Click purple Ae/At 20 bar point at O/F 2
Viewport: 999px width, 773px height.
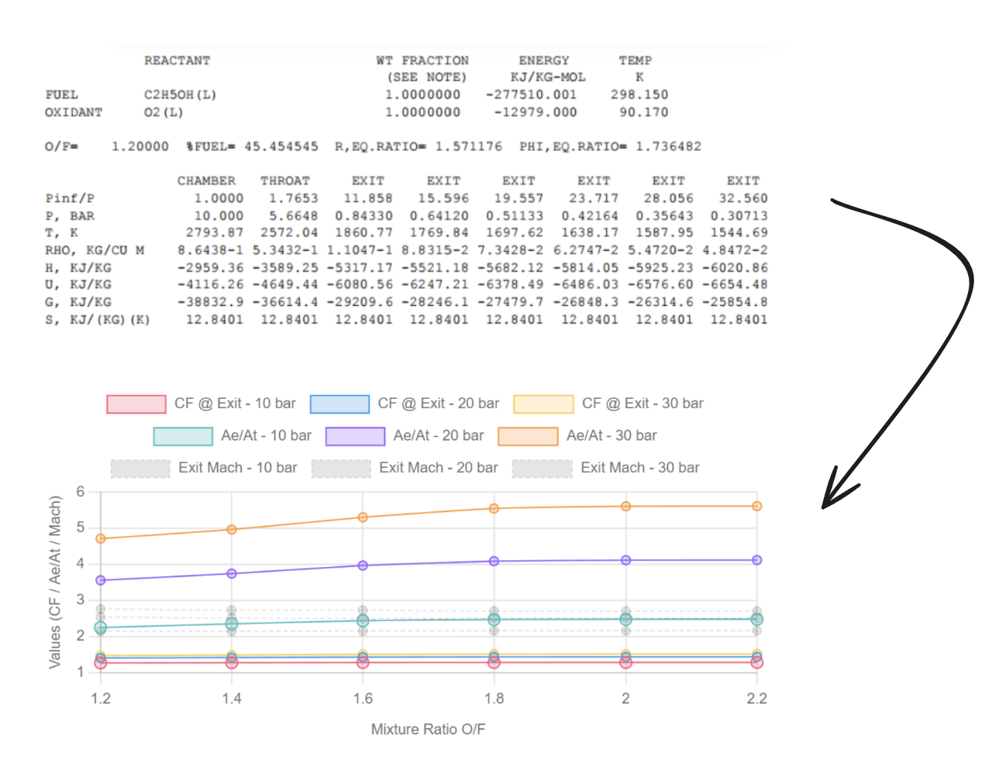(x=625, y=560)
